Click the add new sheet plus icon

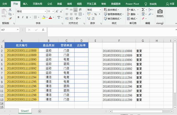click(x=39, y=111)
